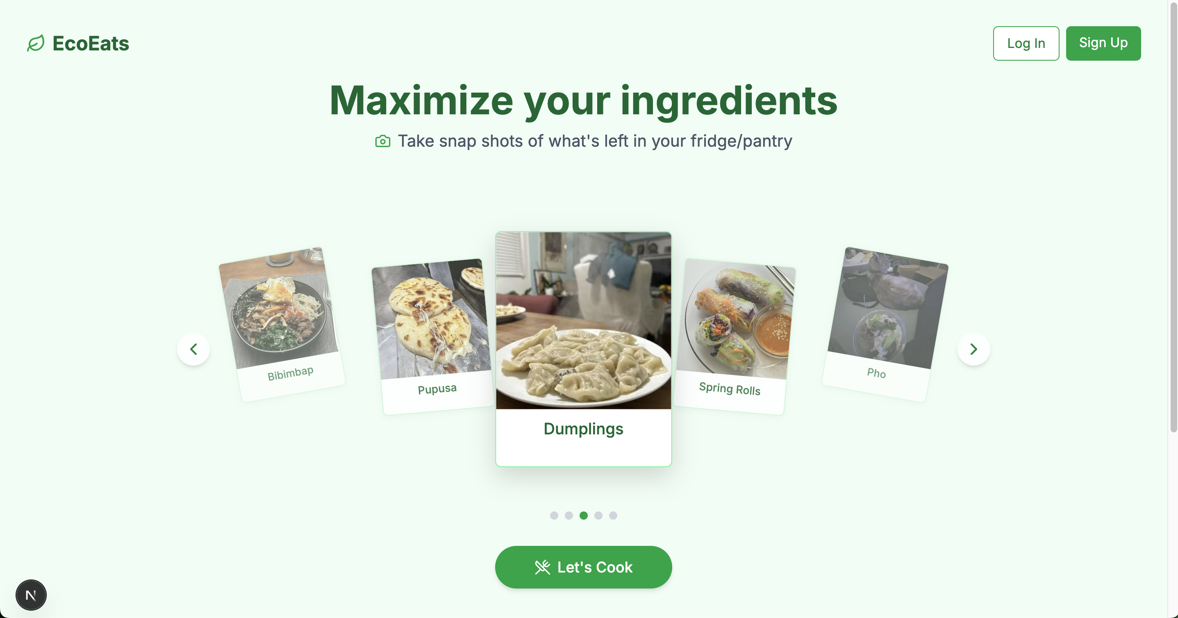Choose the Spring Rolls card
Image resolution: width=1178 pixels, height=618 pixels.
coord(735,337)
